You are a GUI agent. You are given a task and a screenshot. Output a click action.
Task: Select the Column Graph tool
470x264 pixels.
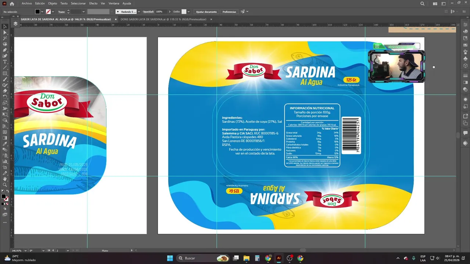(5, 161)
